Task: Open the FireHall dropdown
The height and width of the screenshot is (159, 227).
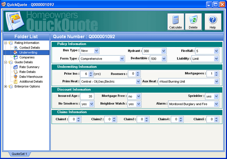Action: tap(216, 51)
